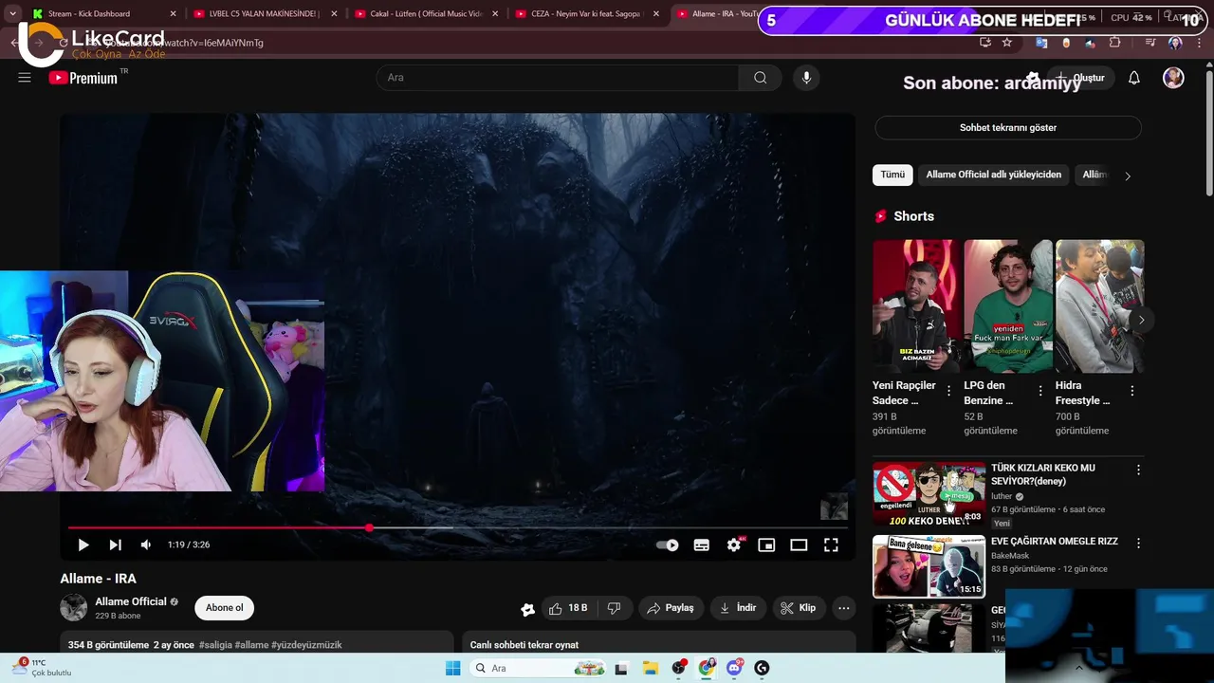Play the video with the play button
The image size is (1214, 683).
(83, 545)
